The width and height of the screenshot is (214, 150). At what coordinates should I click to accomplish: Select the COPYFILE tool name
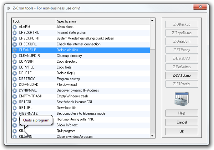tap(27, 67)
